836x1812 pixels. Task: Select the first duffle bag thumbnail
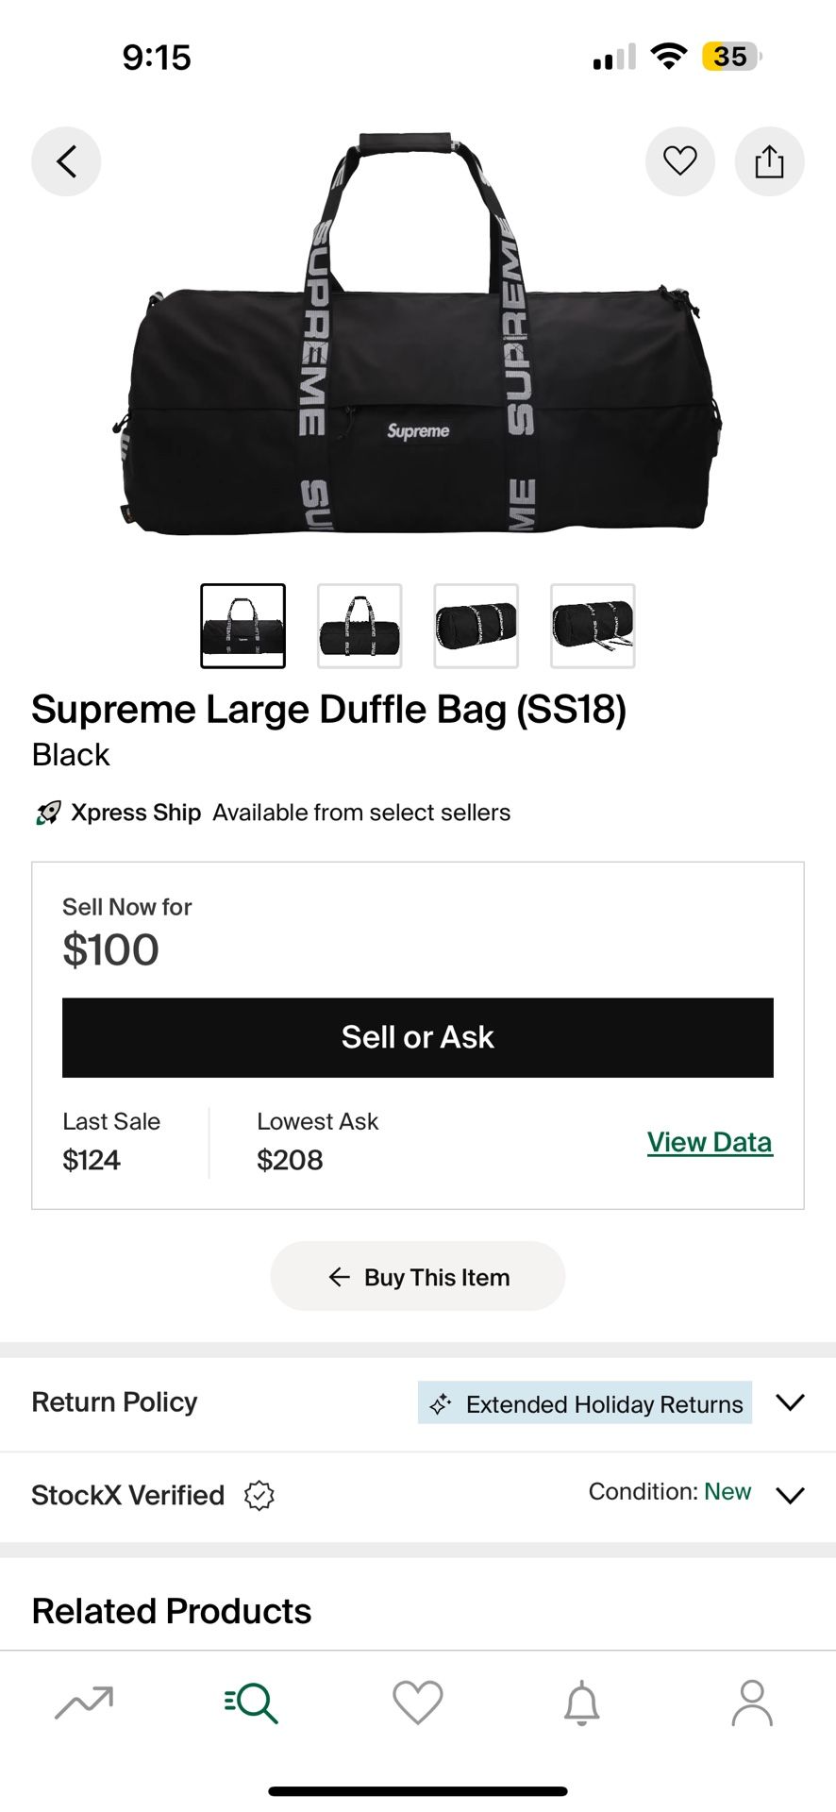242,626
